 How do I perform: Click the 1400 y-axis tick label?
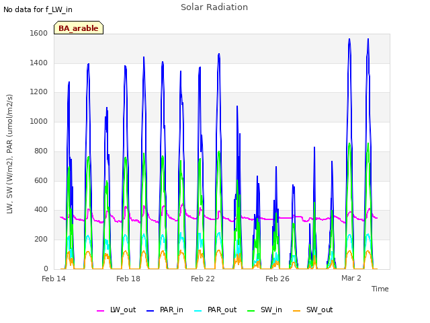coord(39,63)
